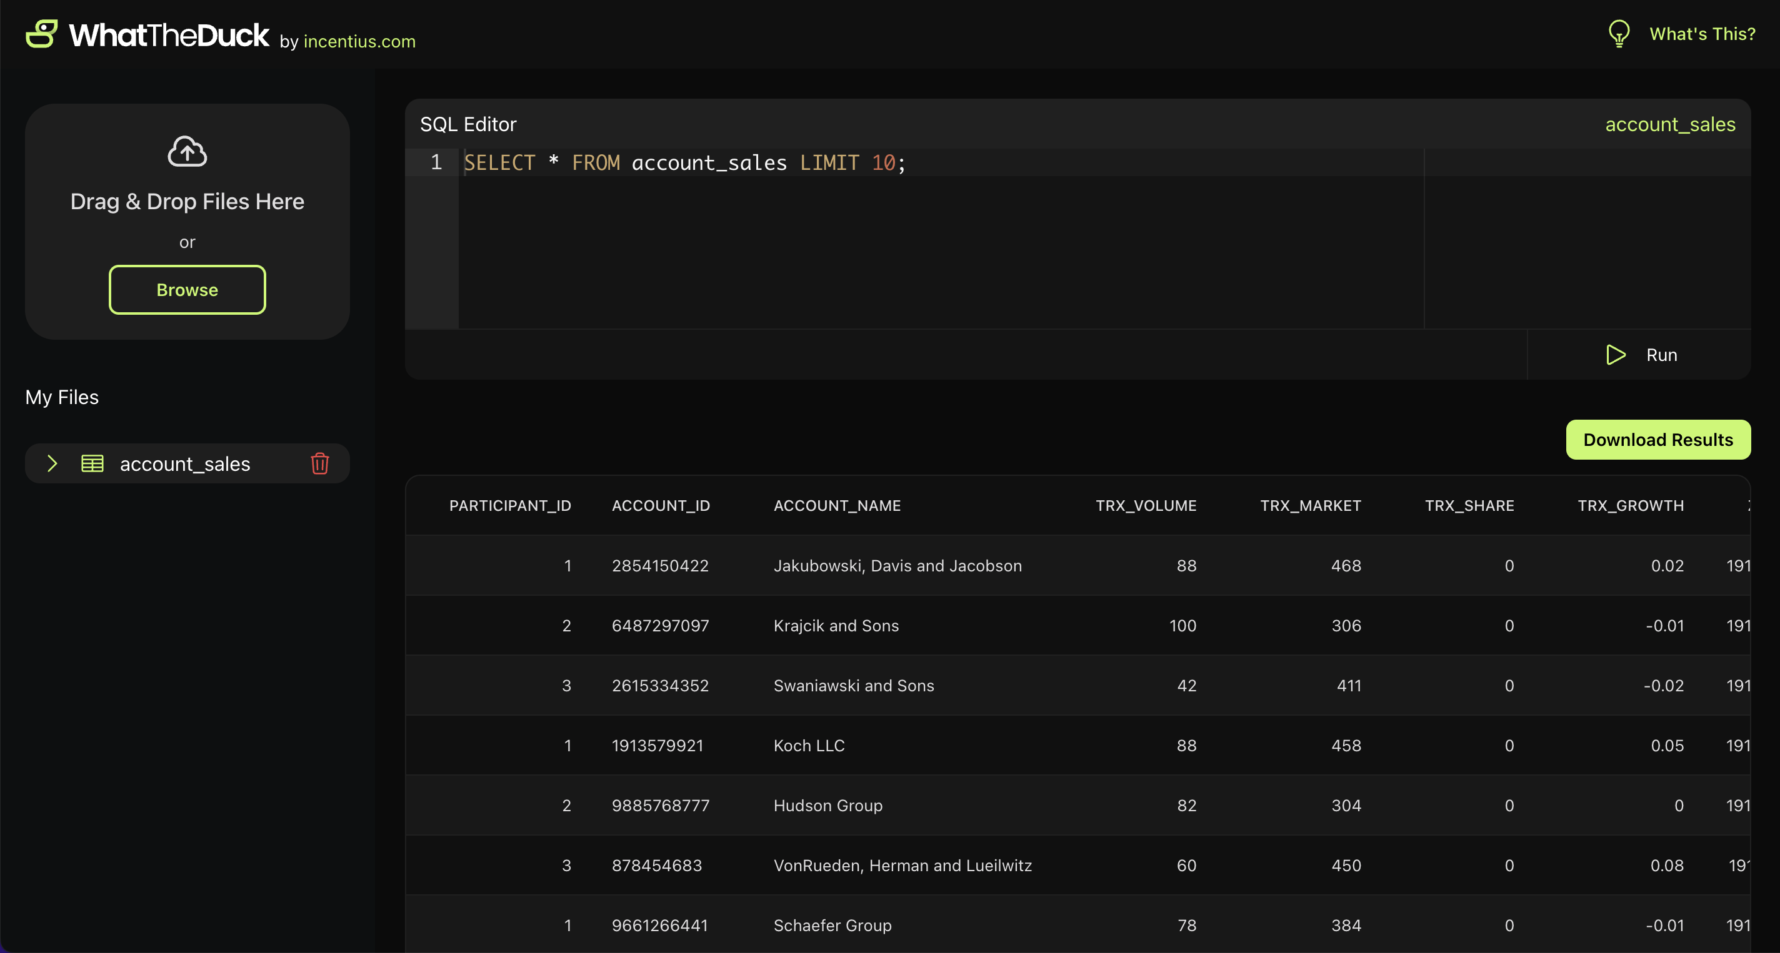Select the Krajcik and Sons cell

pos(836,626)
